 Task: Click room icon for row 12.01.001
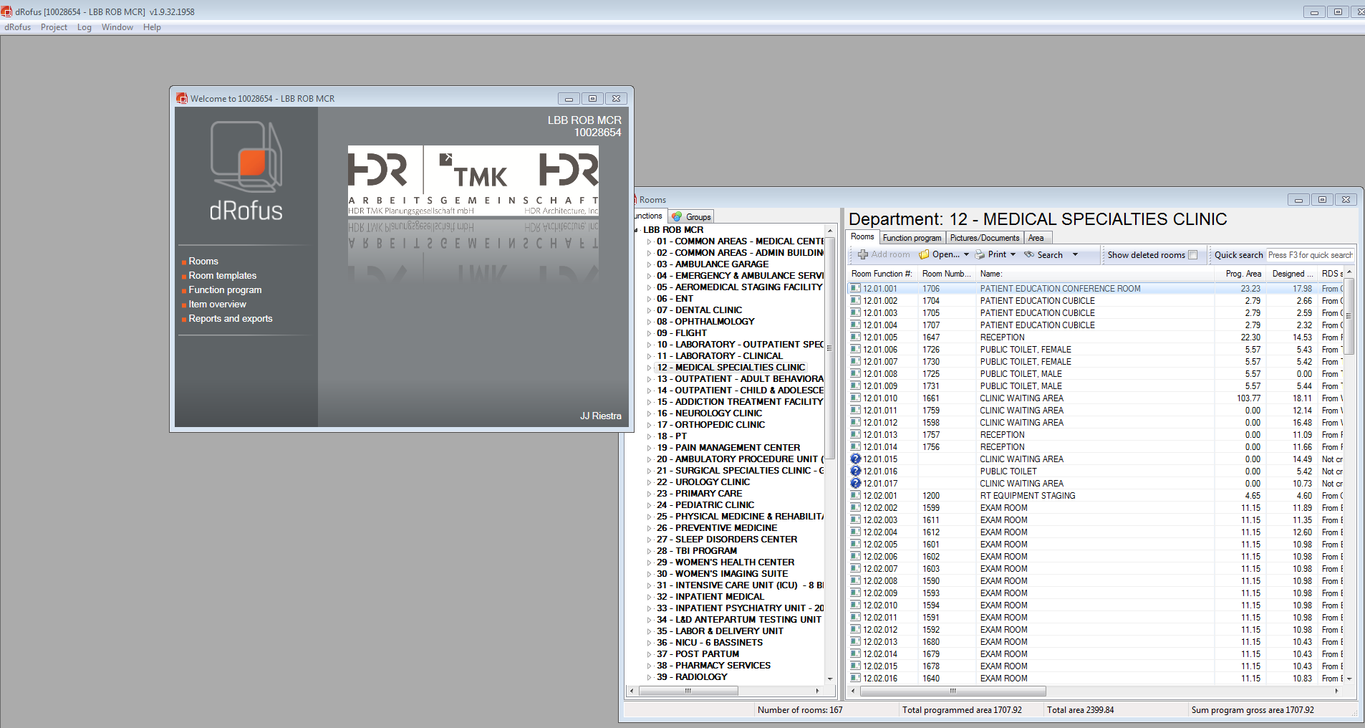(855, 289)
